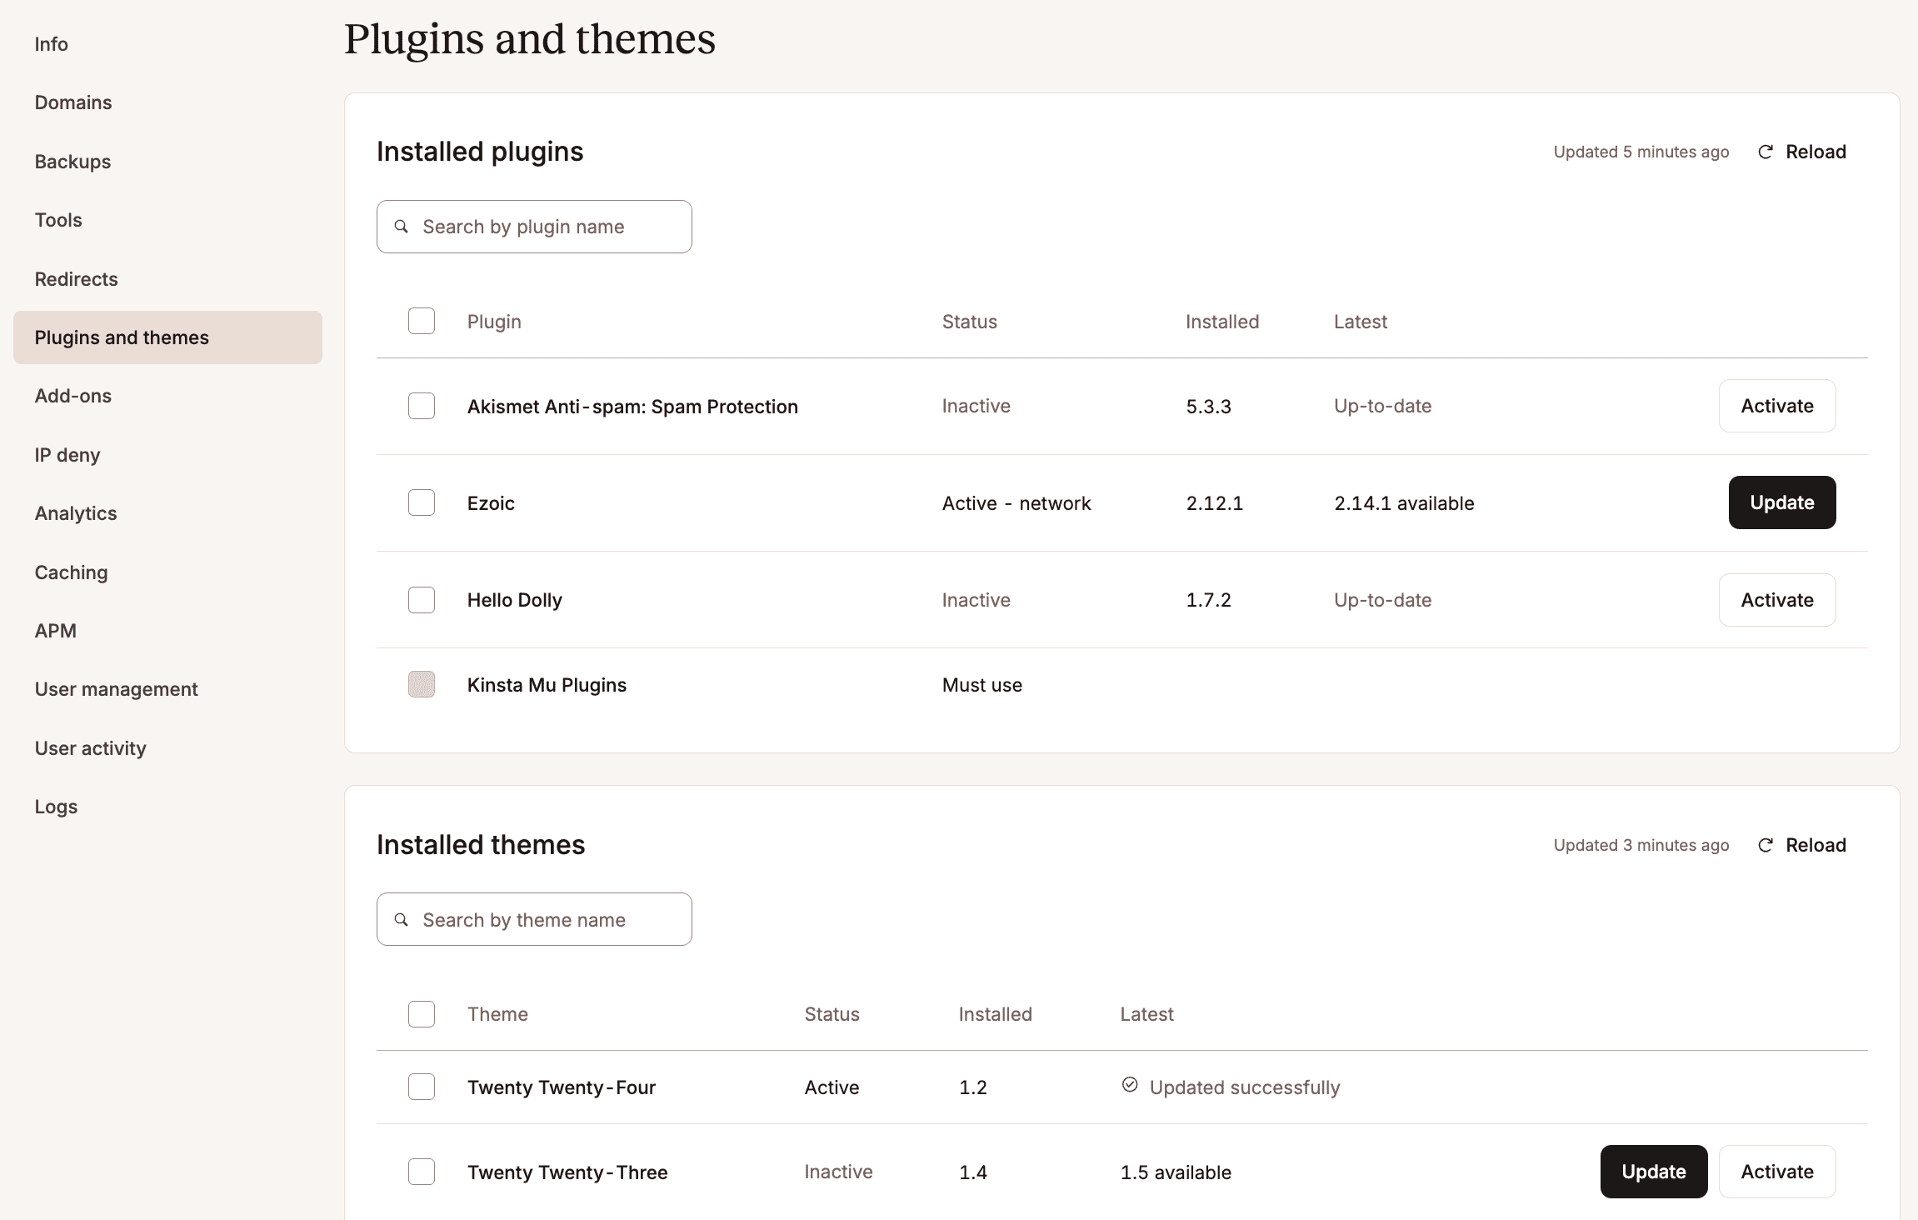
Task: Activate Akismet Anti-spam plugin
Action: point(1776,406)
